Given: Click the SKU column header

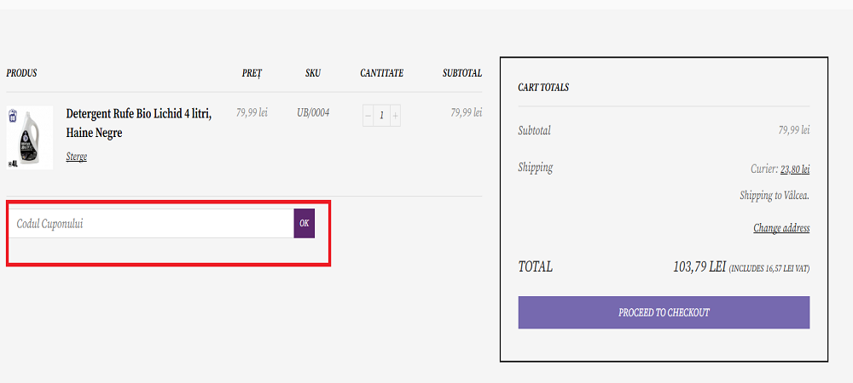Looking at the screenshot, I should pyautogui.click(x=313, y=73).
